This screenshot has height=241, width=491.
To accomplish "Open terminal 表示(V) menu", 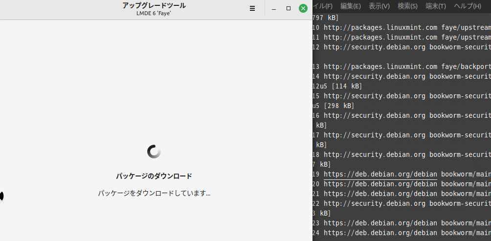I will coord(379,6).
